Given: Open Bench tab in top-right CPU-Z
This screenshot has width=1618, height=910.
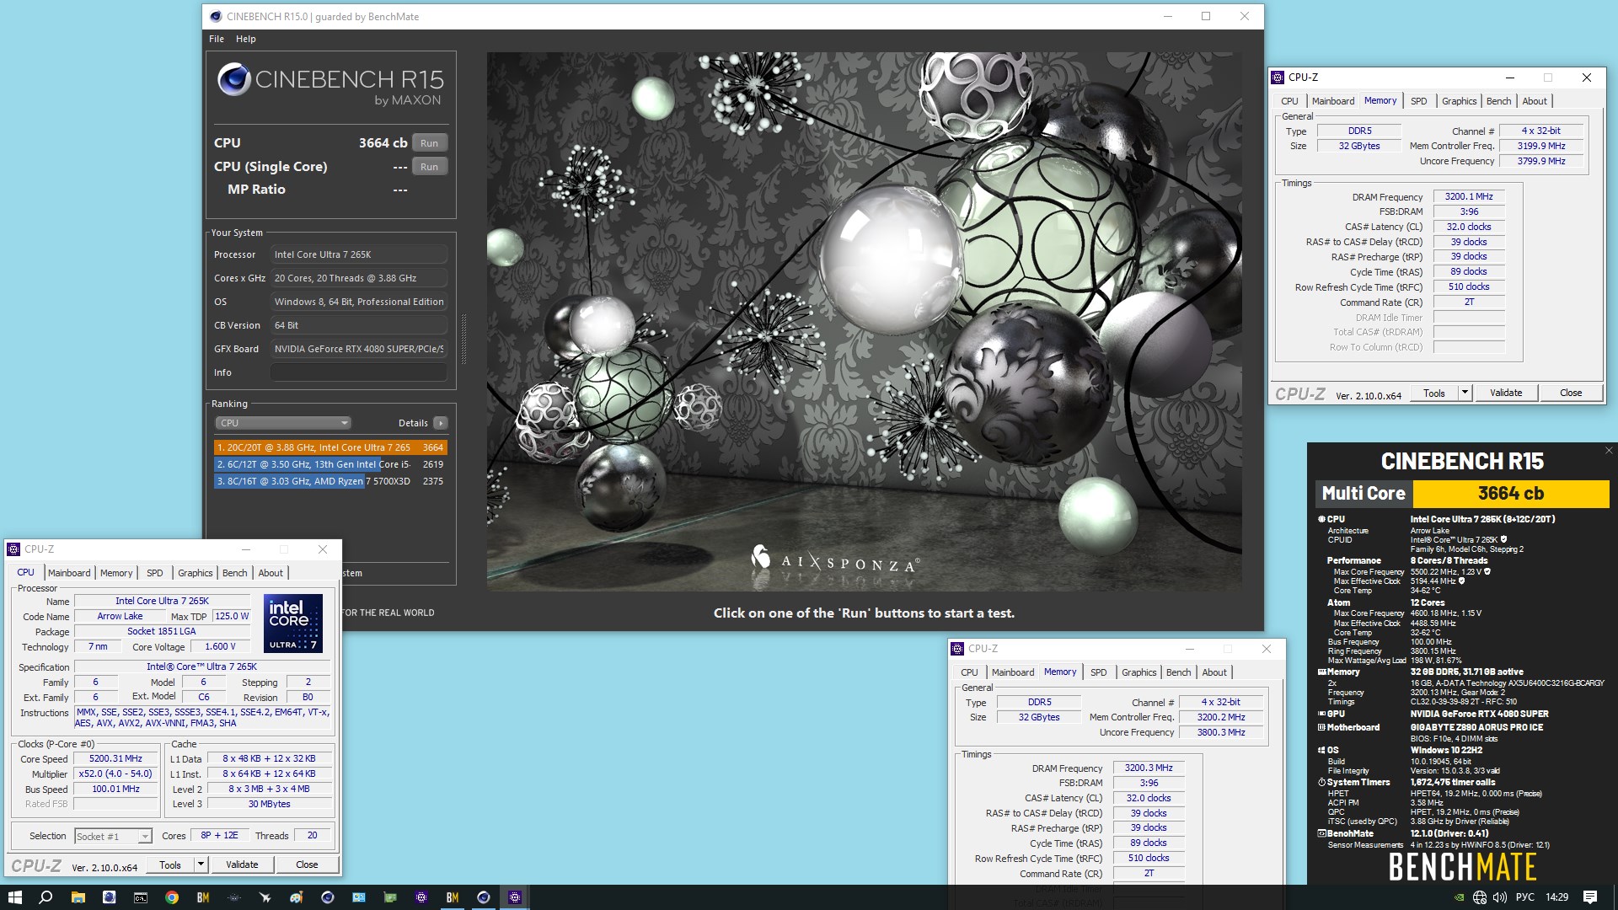Looking at the screenshot, I should tap(1498, 101).
